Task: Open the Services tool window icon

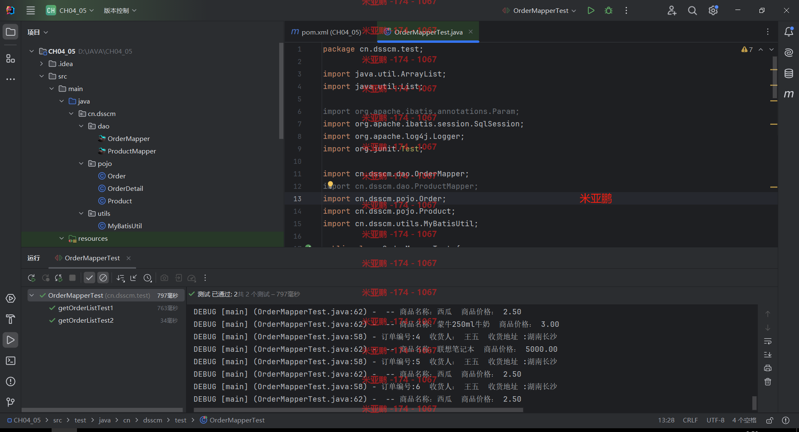Action: (x=10, y=299)
